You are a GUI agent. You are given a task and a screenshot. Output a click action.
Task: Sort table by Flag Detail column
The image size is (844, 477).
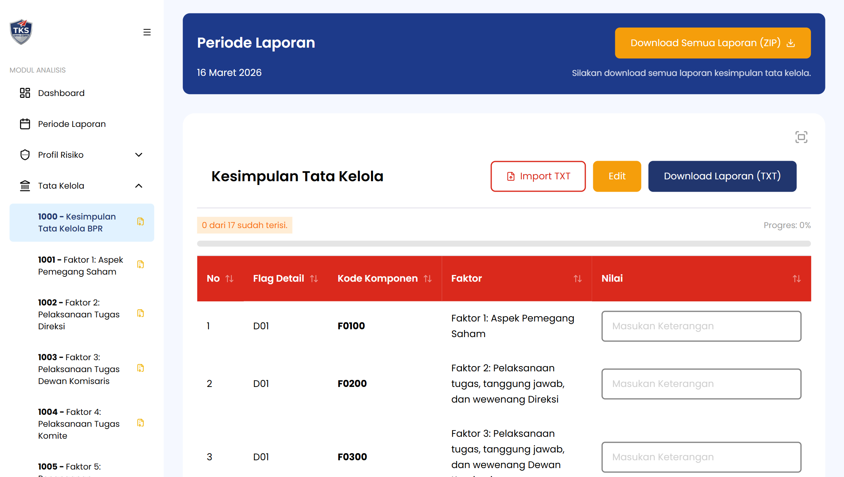tap(314, 279)
